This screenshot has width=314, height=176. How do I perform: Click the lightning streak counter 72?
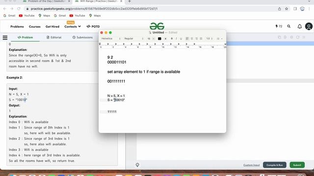279,26
